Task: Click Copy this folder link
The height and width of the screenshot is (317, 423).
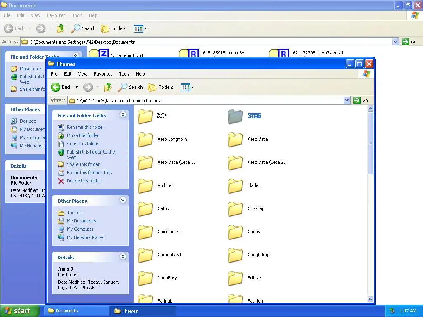Action: tap(83, 144)
